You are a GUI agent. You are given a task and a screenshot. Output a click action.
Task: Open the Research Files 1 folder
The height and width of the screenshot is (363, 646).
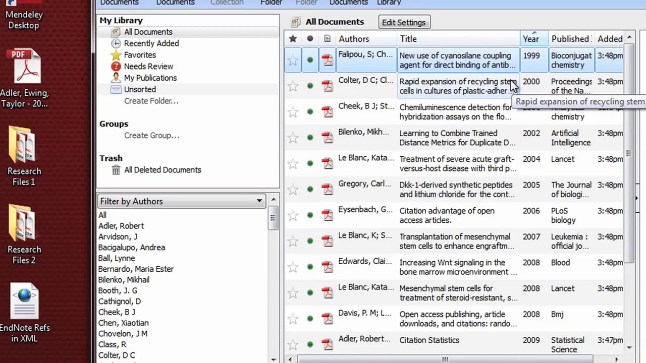click(24, 156)
